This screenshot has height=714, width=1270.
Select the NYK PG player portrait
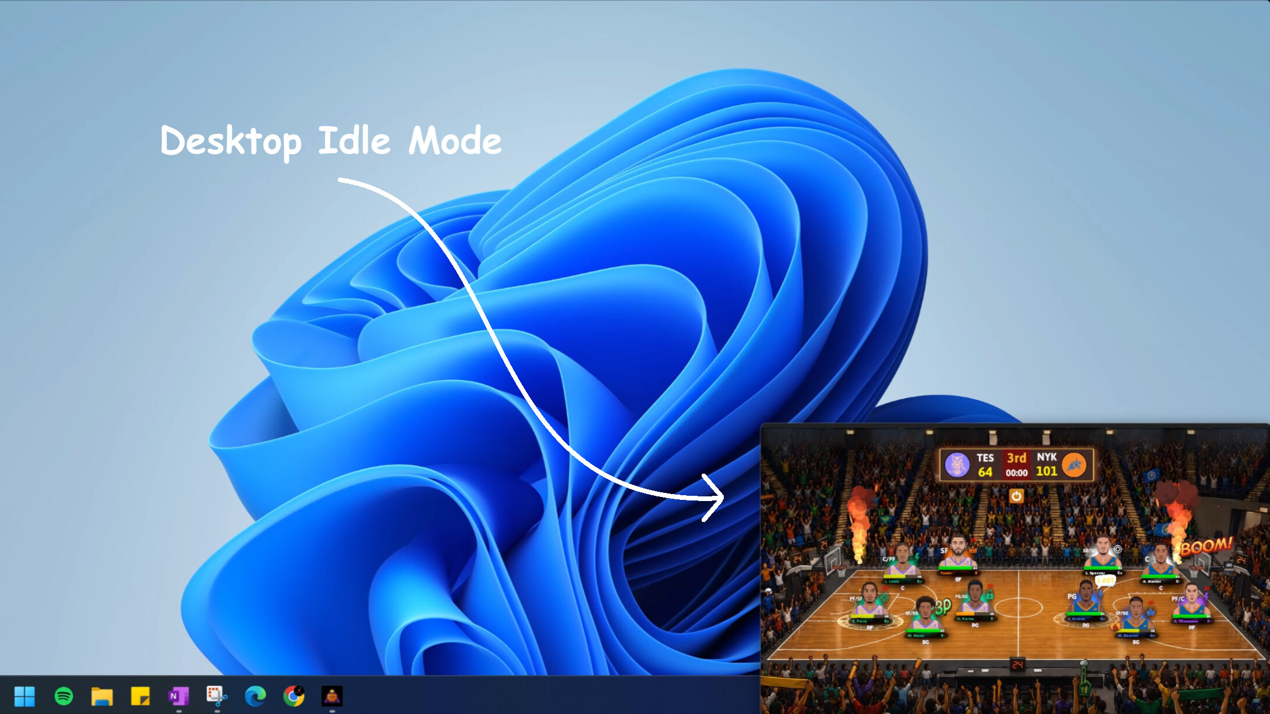click(1087, 596)
